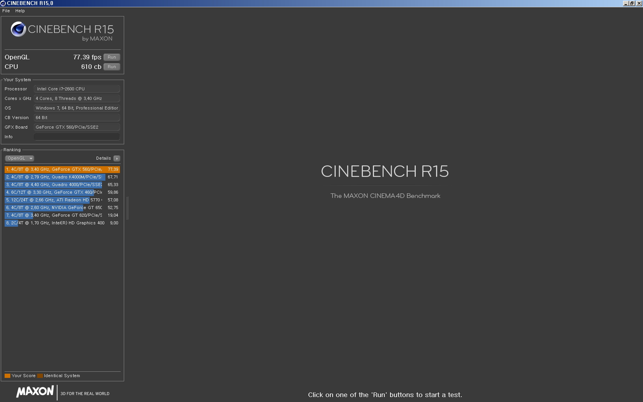The height and width of the screenshot is (402, 643).
Task: Click the OS field showing Windows 7
Action: pos(77,108)
